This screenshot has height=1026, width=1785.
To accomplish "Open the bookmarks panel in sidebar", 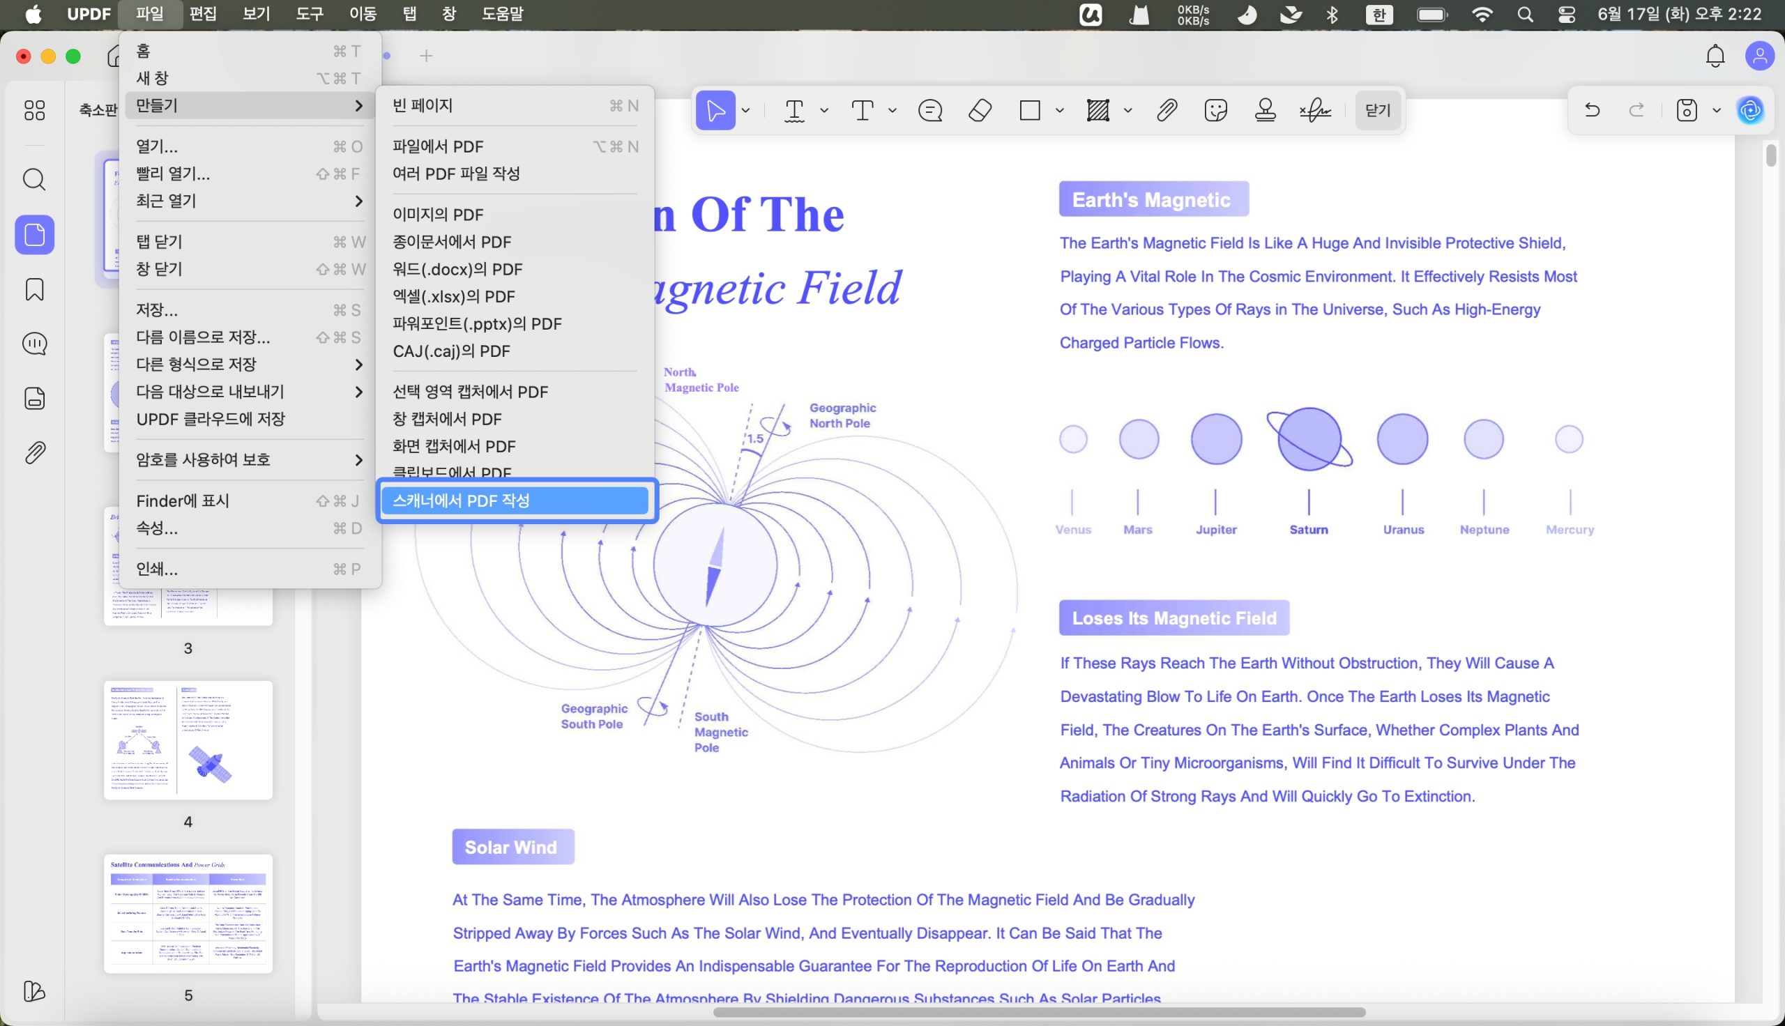I will coord(35,290).
